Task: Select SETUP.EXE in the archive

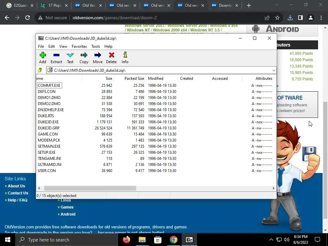Action: coord(155,152)
